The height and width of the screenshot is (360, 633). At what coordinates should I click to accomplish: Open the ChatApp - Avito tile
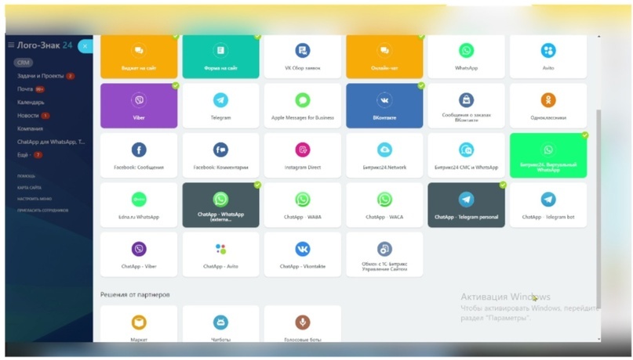pyautogui.click(x=221, y=254)
